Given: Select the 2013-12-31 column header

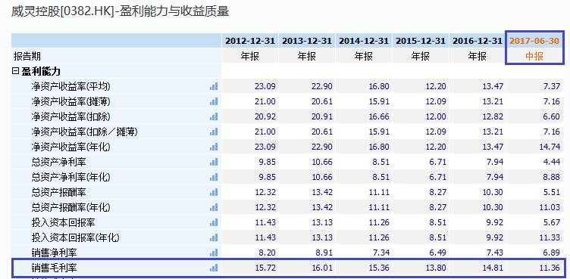Looking at the screenshot, I should pyautogui.click(x=307, y=41).
